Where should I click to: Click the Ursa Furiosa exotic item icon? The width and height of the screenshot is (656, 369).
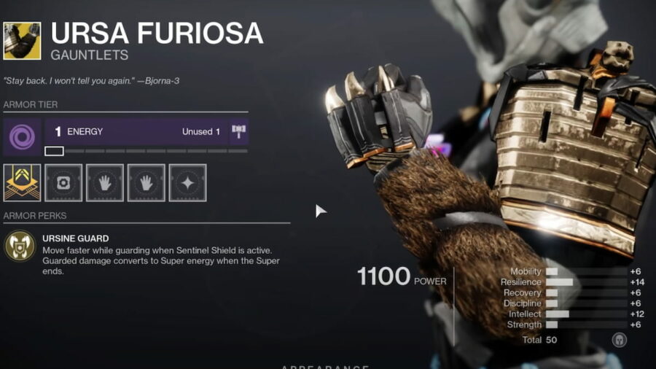22,41
